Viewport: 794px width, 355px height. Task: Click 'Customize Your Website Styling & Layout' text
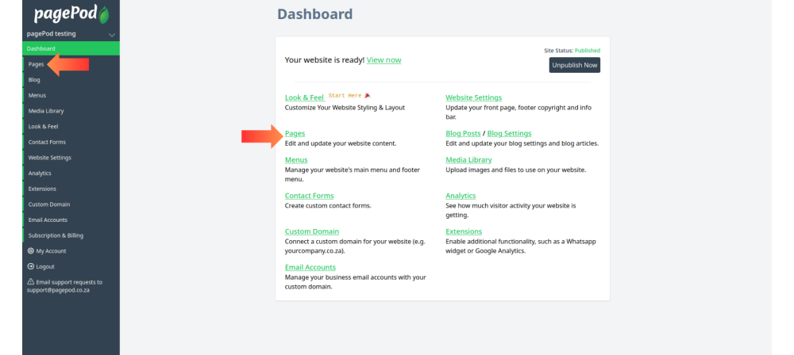345,108
